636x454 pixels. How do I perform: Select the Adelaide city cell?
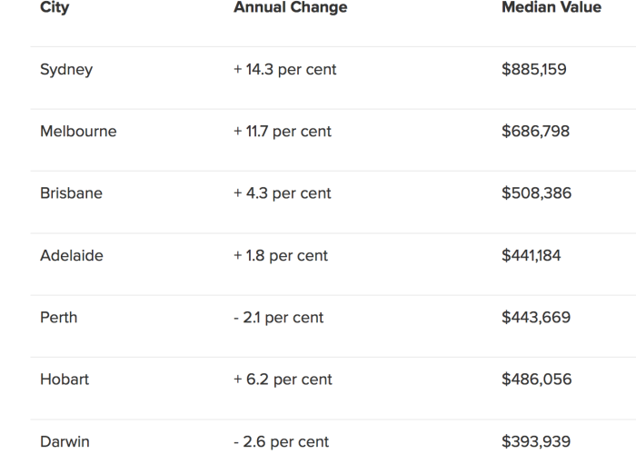click(72, 255)
